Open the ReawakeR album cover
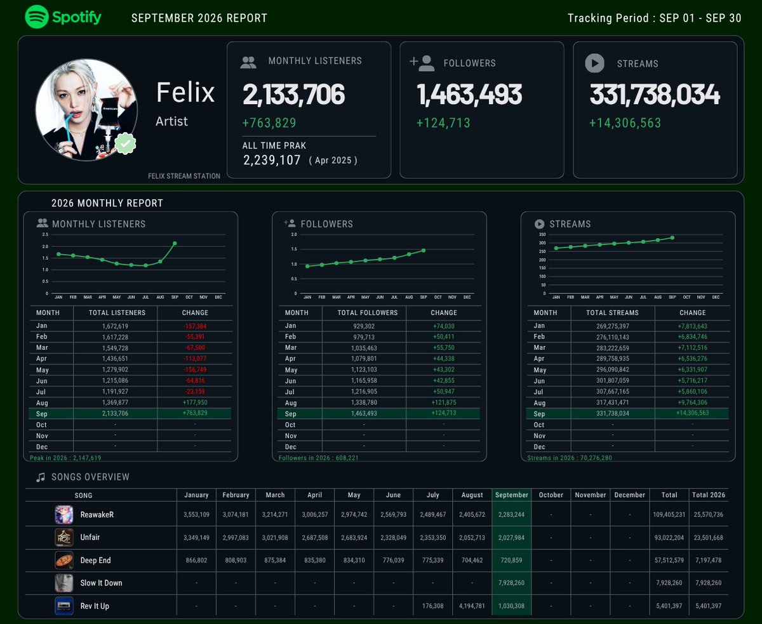This screenshot has height=624, width=762. [64, 514]
